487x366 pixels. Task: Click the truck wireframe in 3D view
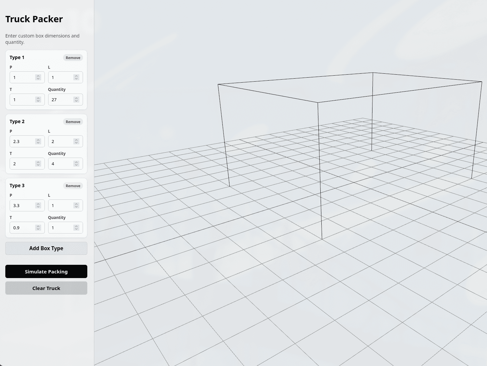click(x=350, y=156)
